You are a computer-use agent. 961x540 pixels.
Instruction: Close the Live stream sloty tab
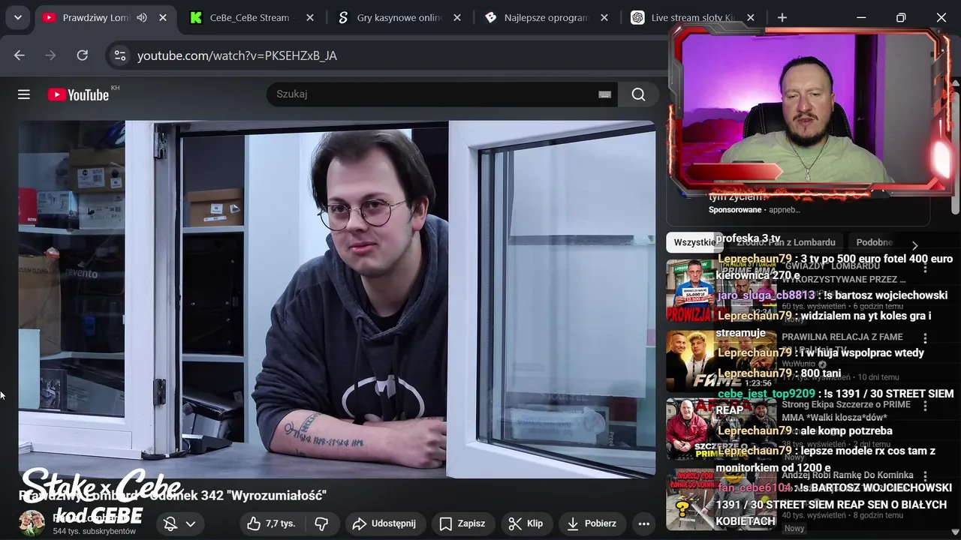pyautogui.click(x=751, y=17)
